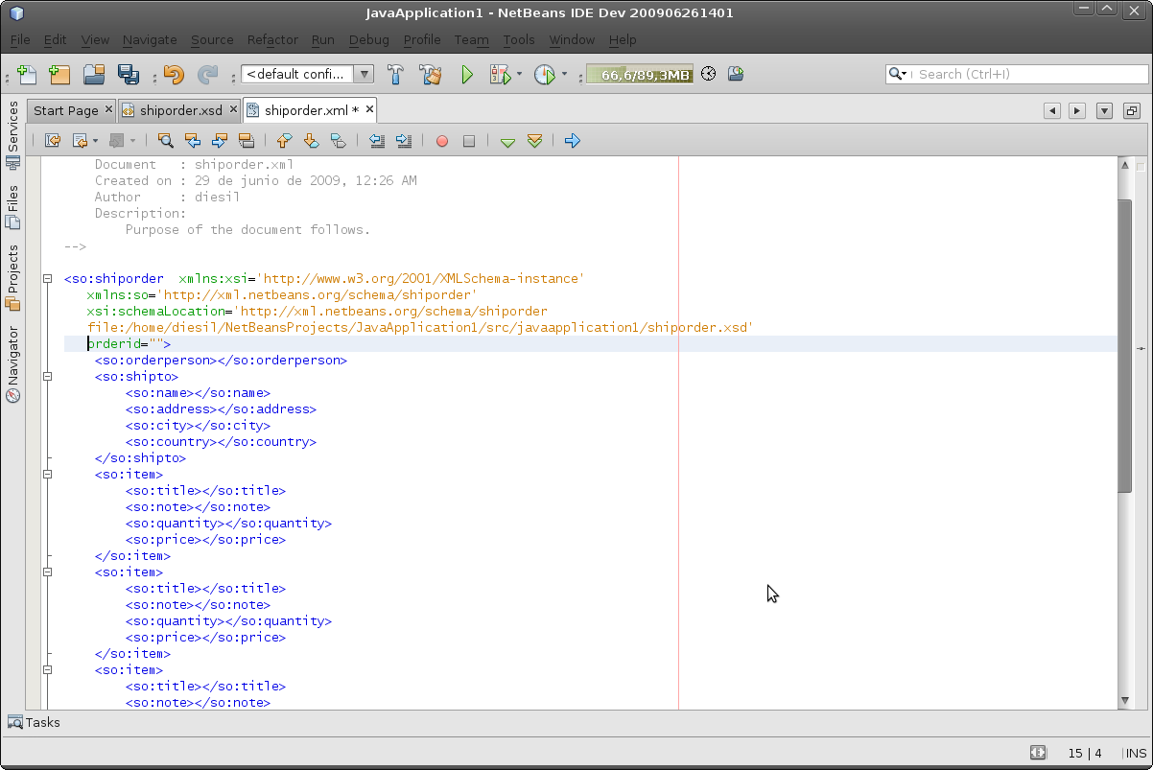The width and height of the screenshot is (1153, 770).
Task: Click Shift Line Left icon
Action: click(377, 141)
